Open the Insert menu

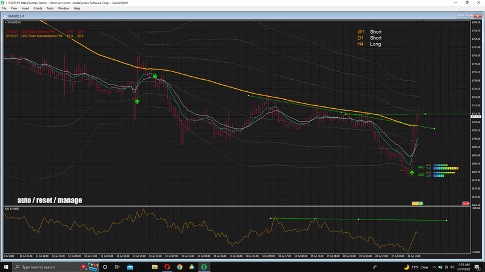coord(25,8)
